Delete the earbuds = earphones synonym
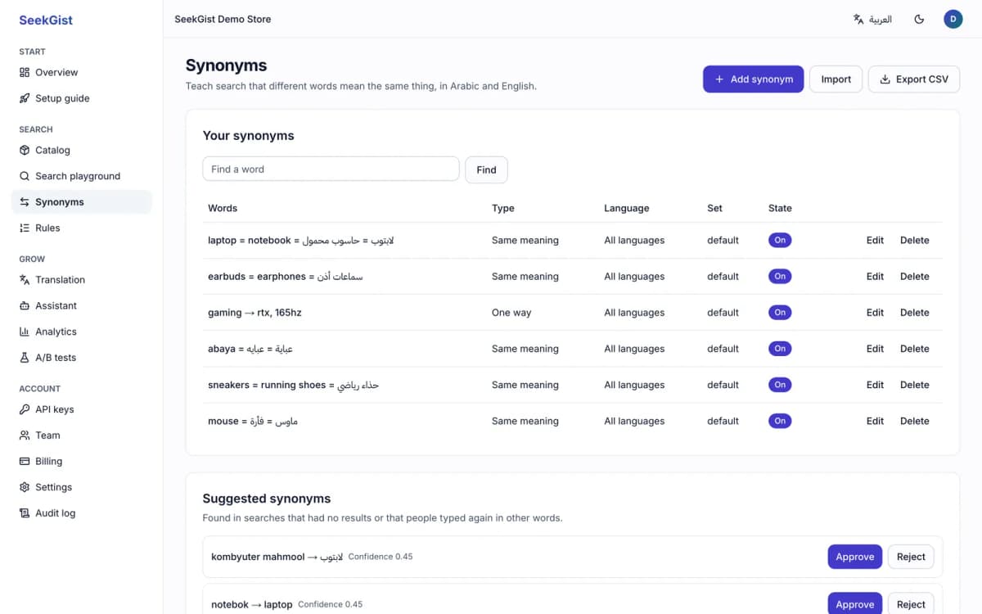This screenshot has width=982, height=614. 914,277
